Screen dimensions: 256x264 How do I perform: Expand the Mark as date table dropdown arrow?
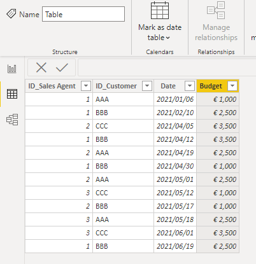[168, 38]
